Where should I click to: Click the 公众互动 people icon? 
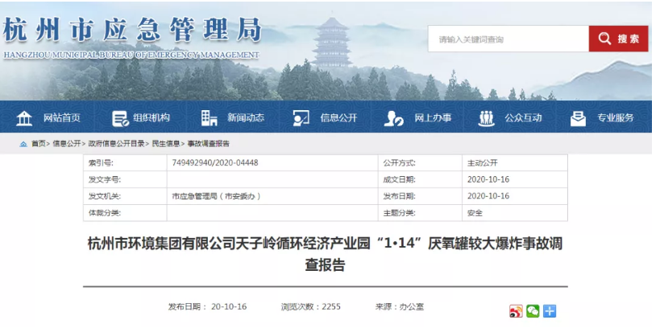[x=486, y=118]
